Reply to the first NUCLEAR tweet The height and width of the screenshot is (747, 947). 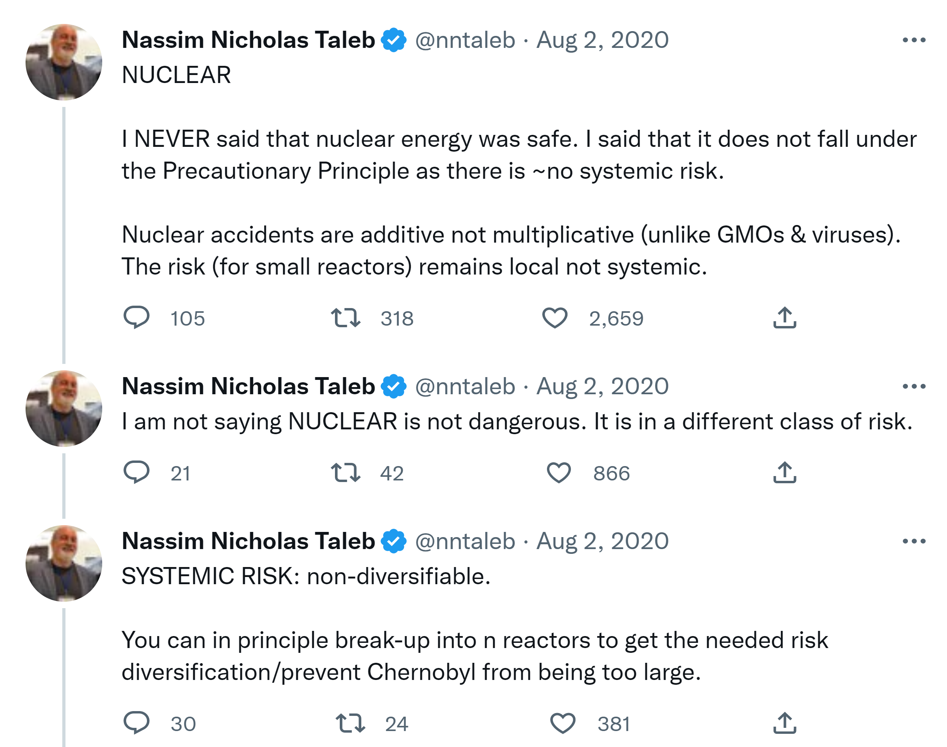[137, 318]
